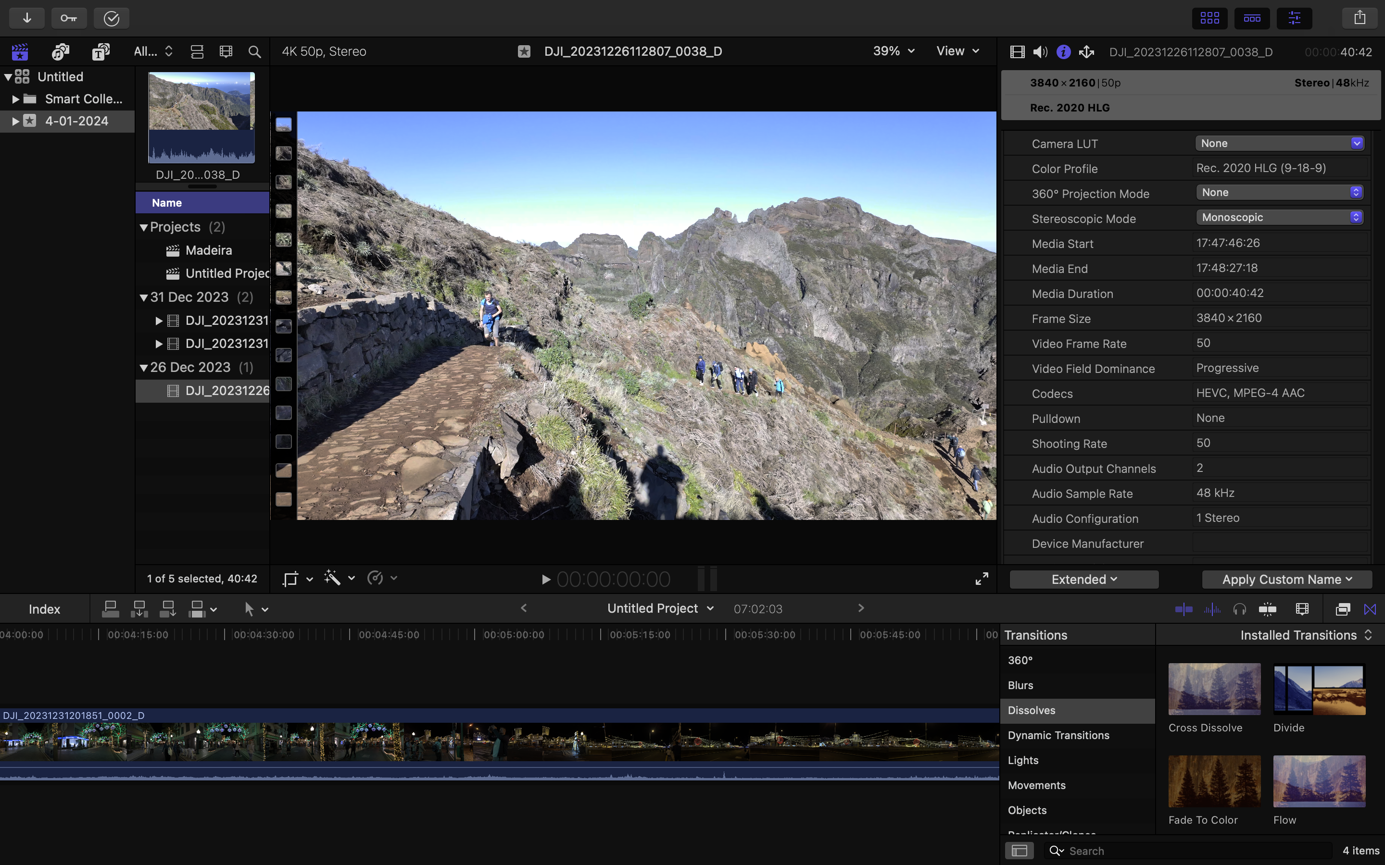Screen dimensions: 1385x865
Task: Click the Name column header
Action: (202, 202)
